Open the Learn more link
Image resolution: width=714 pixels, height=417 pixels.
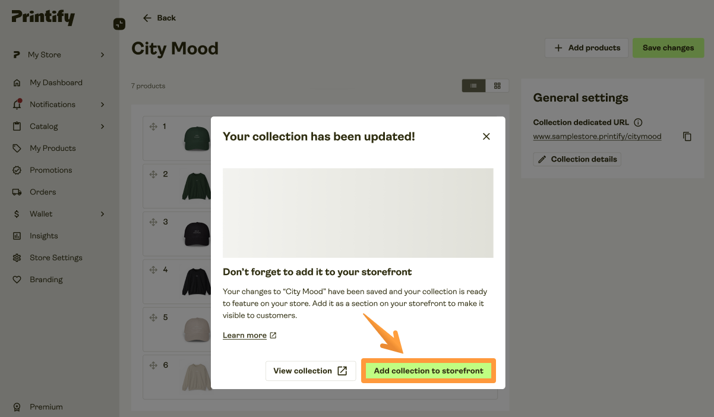[245, 334]
